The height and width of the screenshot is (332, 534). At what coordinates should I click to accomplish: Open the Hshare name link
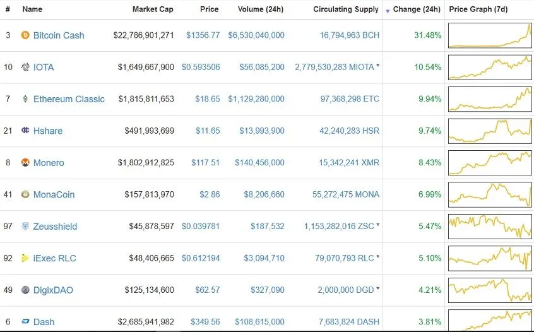(x=48, y=131)
